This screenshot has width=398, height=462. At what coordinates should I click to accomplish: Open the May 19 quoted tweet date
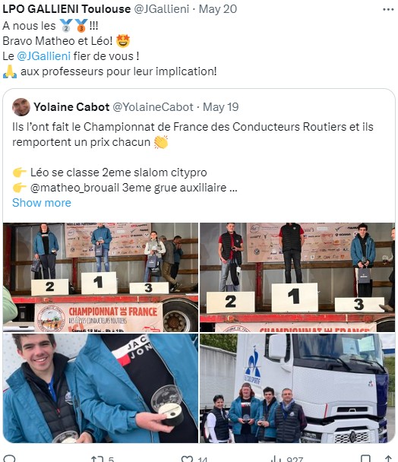coord(221,107)
